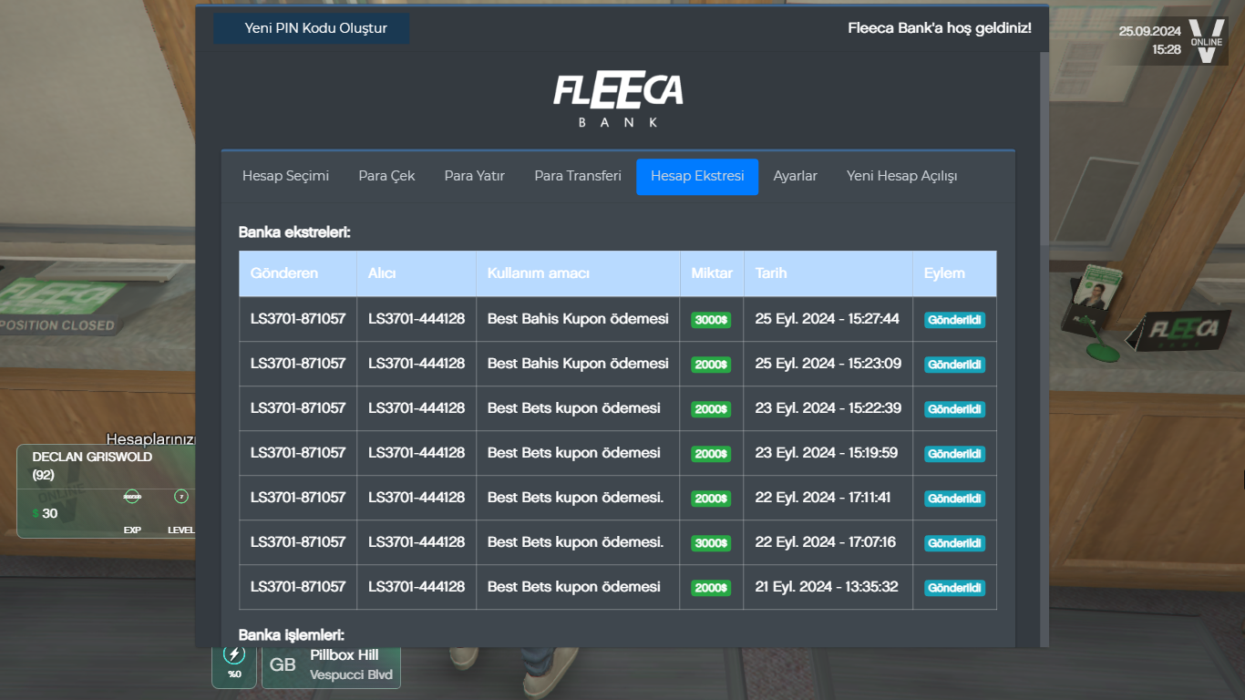
Task: Click recipient LS3701-444128 in the 15:19:59 row
Action: point(417,453)
